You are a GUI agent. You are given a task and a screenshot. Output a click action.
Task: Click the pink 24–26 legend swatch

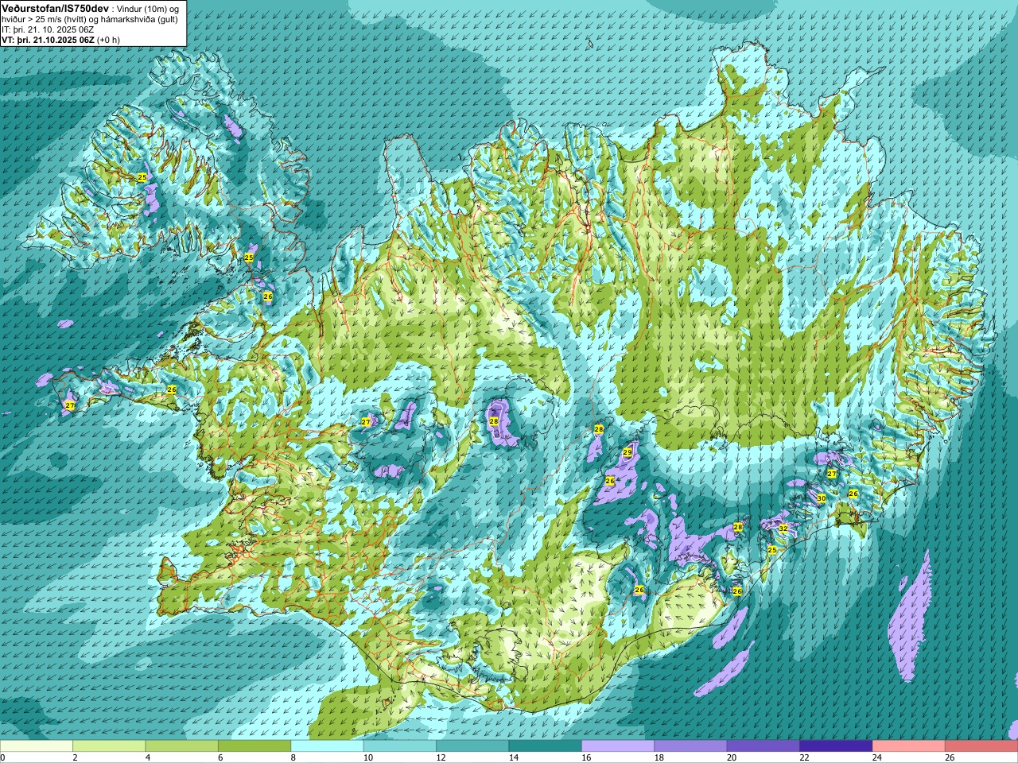point(909,746)
